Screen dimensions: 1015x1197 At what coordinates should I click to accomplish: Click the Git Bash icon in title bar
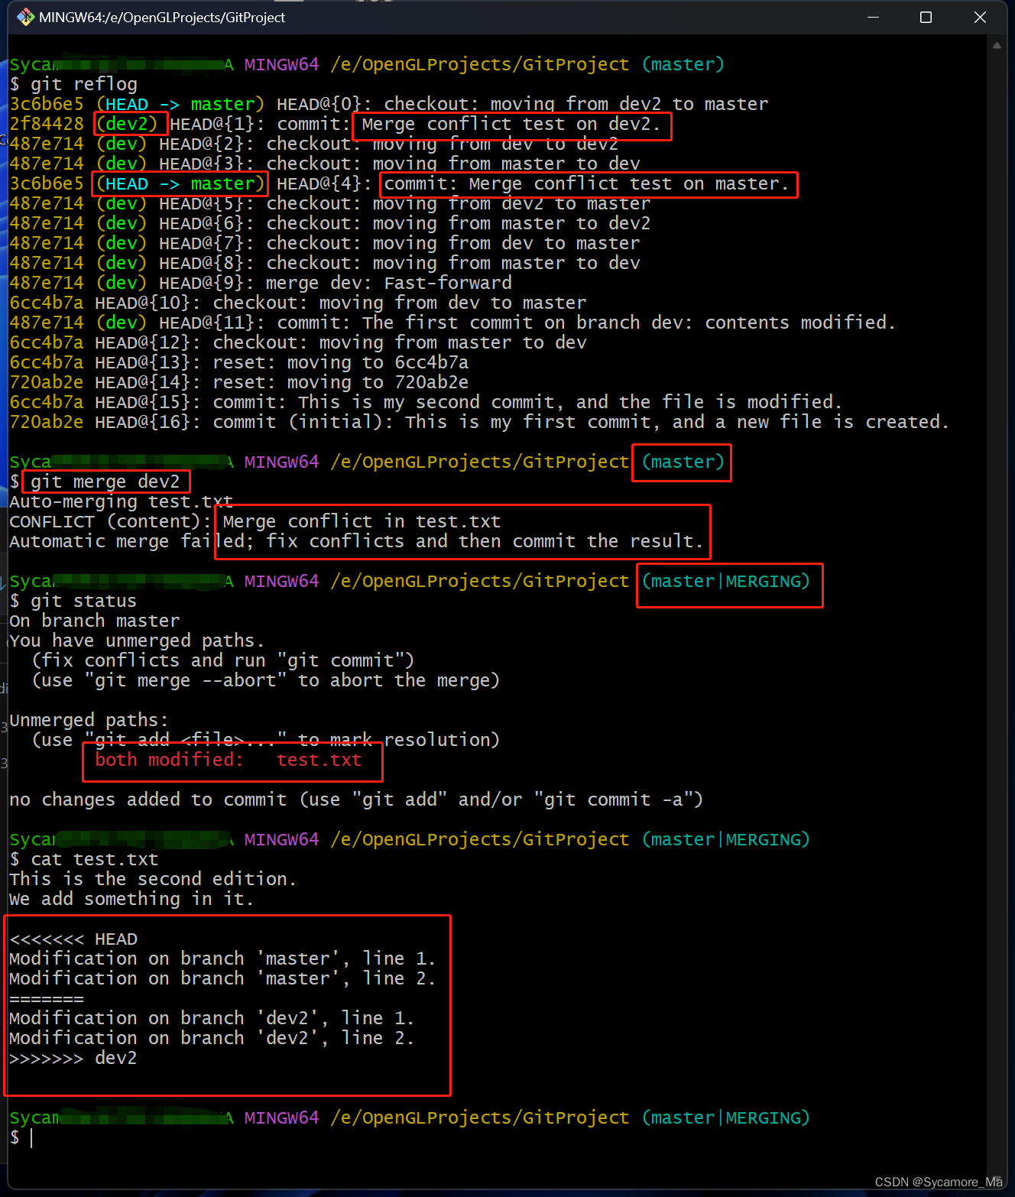[x=25, y=17]
